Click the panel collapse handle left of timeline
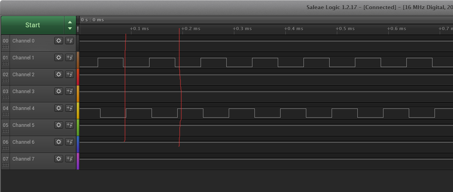This screenshot has width=453, height=192. click(78, 29)
